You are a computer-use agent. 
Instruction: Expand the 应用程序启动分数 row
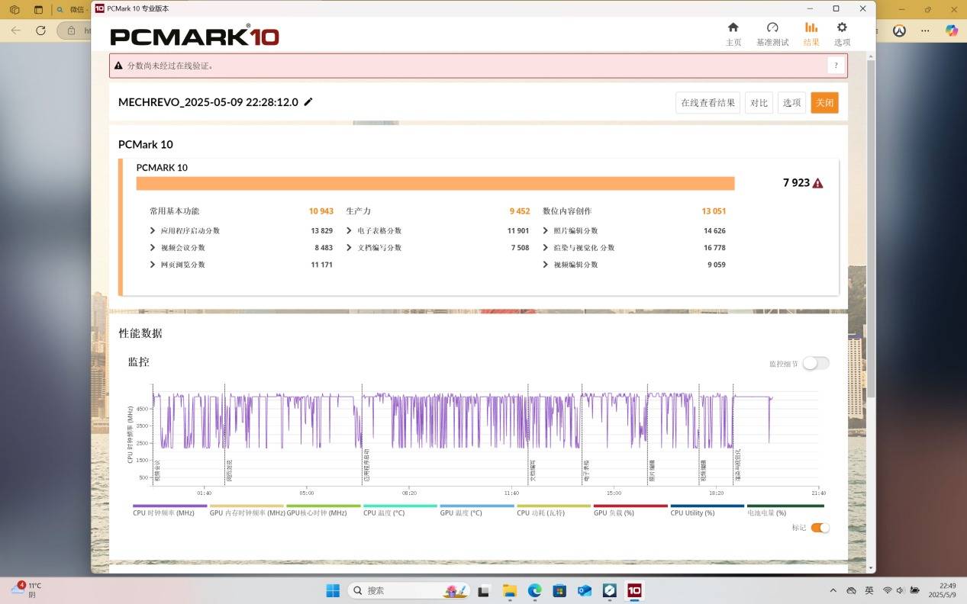(x=153, y=231)
